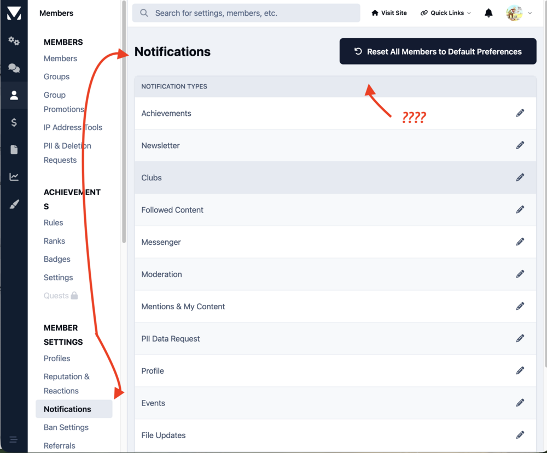The height and width of the screenshot is (453, 547).
Task: Open Members link in sidebar
Action: [60, 58]
